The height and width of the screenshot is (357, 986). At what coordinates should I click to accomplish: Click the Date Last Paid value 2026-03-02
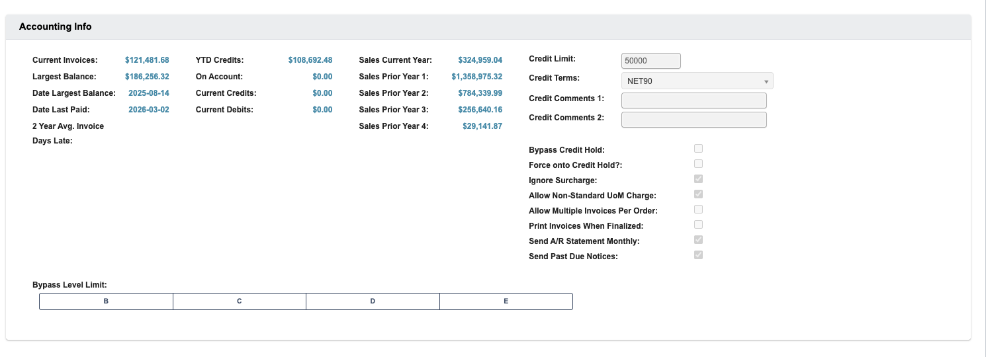[x=149, y=110]
